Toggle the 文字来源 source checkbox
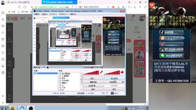The height and width of the screenshot is (110, 196). point(60,81)
